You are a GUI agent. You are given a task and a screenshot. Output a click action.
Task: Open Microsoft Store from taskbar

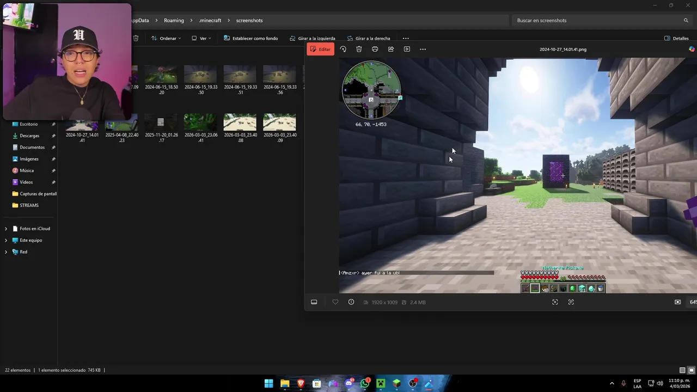click(x=317, y=384)
